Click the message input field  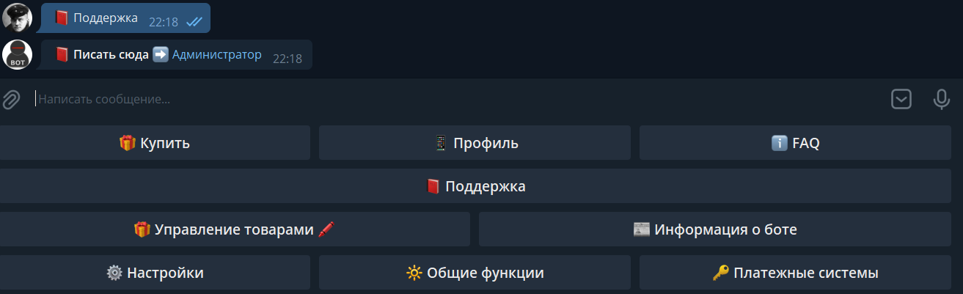click(x=458, y=99)
